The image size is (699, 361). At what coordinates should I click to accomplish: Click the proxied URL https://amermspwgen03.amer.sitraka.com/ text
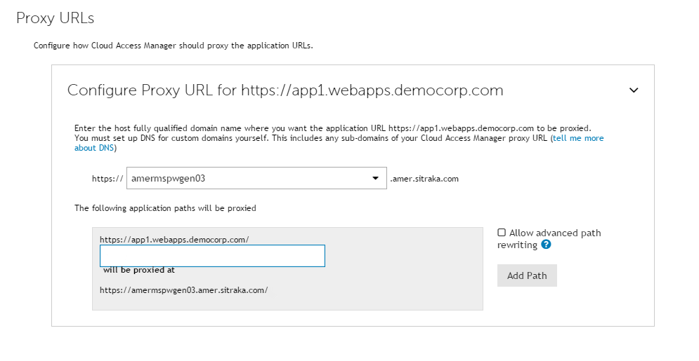pyautogui.click(x=183, y=290)
